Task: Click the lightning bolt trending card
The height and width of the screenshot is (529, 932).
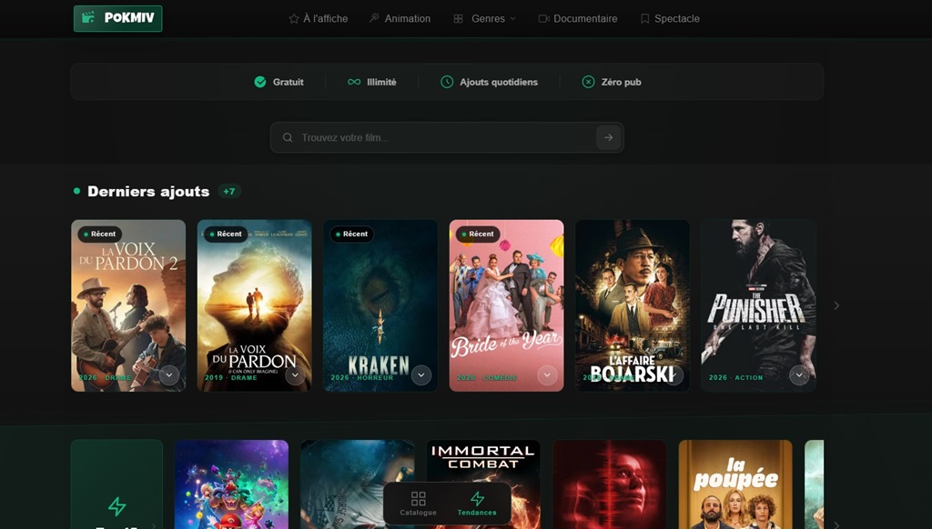Action: coord(116,484)
